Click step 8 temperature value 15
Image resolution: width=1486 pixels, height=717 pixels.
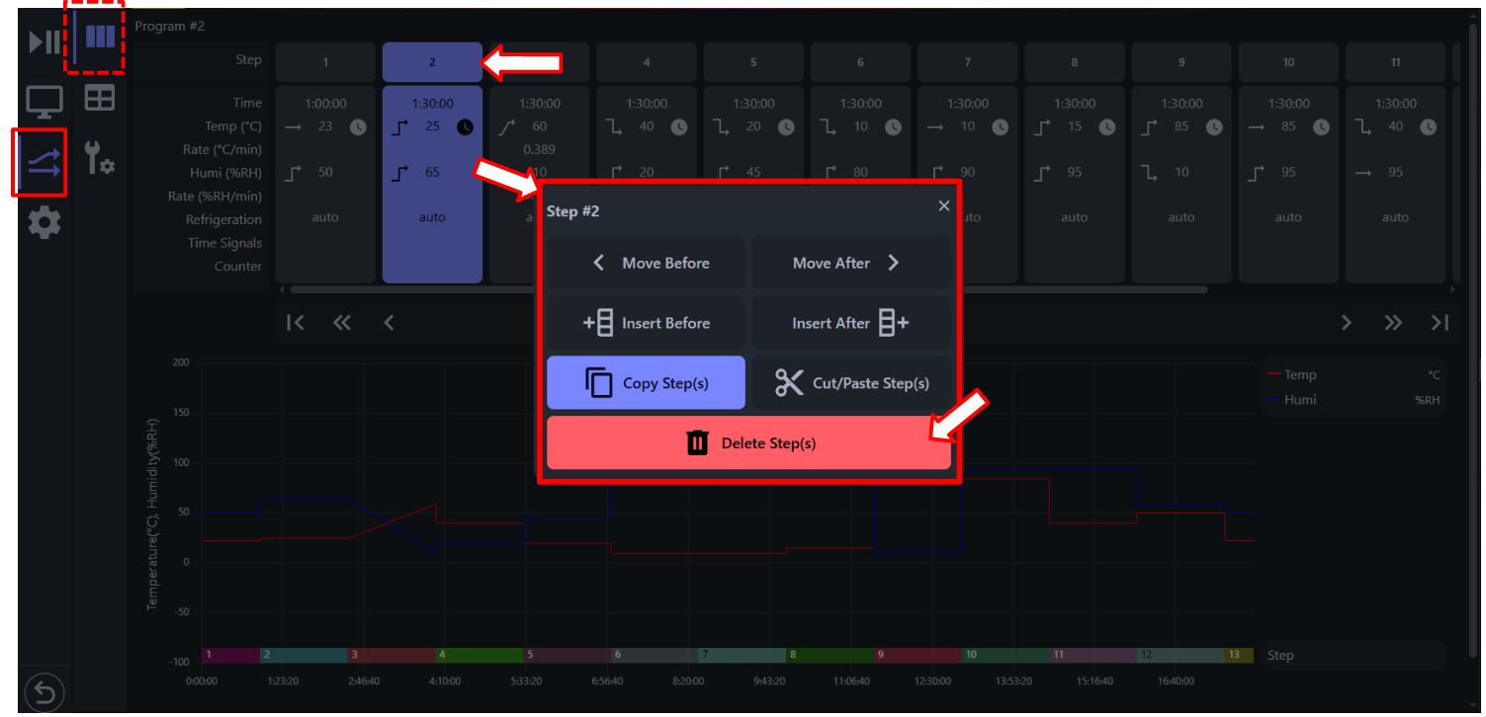pyautogui.click(x=1075, y=126)
